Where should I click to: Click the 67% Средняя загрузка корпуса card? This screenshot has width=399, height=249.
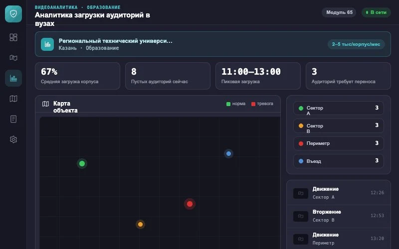(78, 76)
